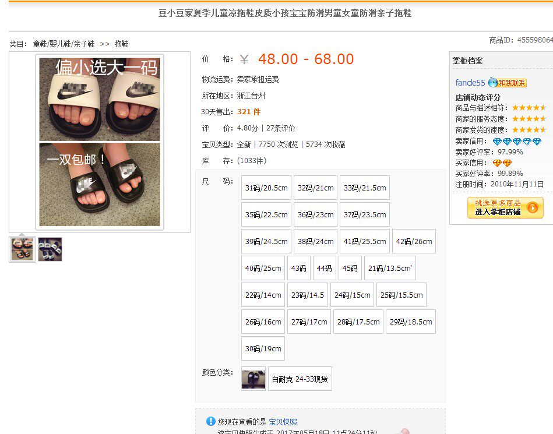Click the orange arrow on enter-shop button
Viewport: 553px width, 434px height.
[x=533, y=208]
